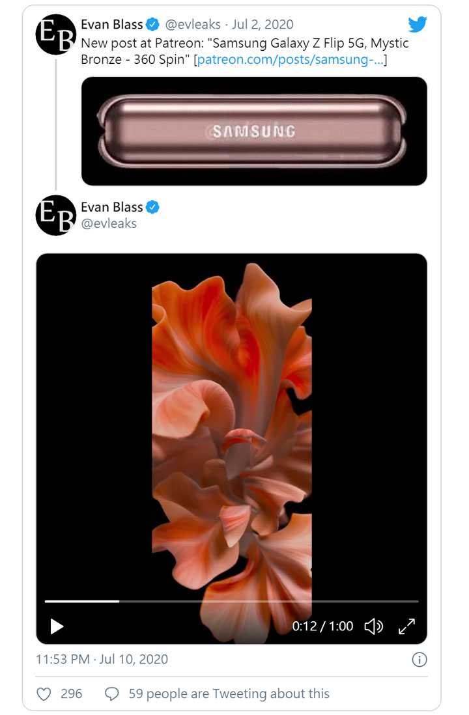The height and width of the screenshot is (715, 469).
Task: Open the reply speech bubble icon
Action: click(112, 694)
